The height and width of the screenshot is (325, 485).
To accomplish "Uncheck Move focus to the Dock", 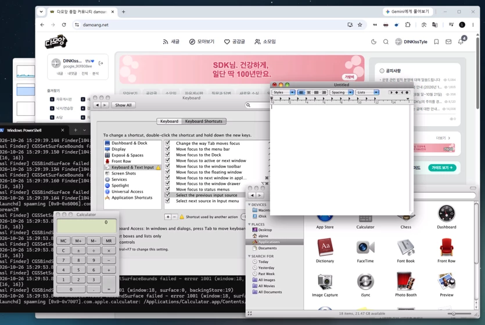I will (x=168, y=155).
